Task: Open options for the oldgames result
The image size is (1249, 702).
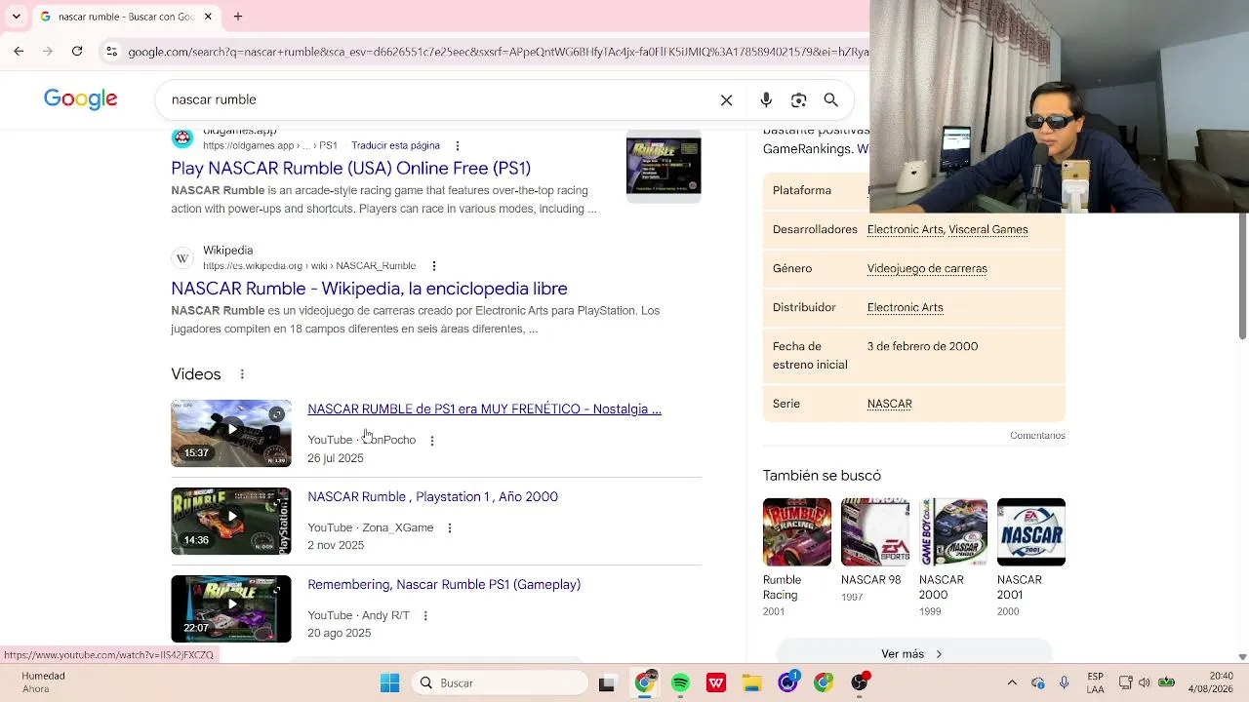Action: coord(457,145)
